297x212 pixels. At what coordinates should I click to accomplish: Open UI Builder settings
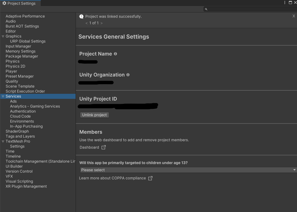(x=14, y=166)
